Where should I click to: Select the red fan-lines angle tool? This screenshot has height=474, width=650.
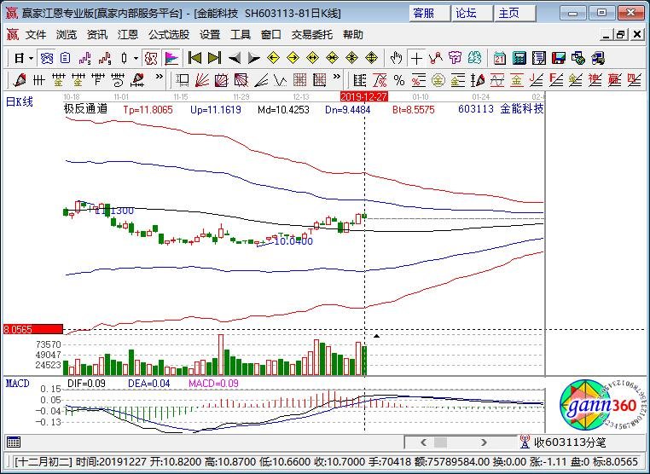click(201, 79)
